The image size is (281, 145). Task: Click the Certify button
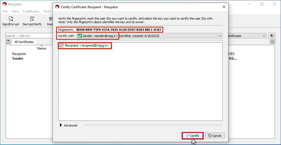point(192,136)
